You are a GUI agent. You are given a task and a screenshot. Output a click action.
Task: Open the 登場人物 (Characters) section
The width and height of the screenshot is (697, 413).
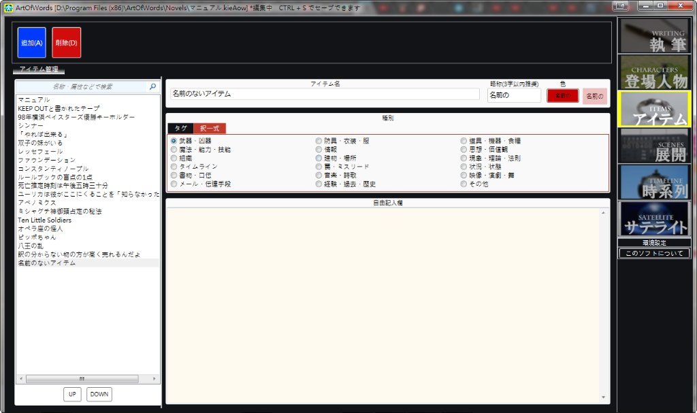click(x=654, y=73)
